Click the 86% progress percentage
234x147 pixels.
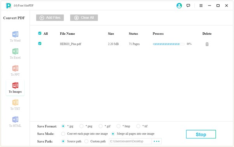[x=189, y=44]
